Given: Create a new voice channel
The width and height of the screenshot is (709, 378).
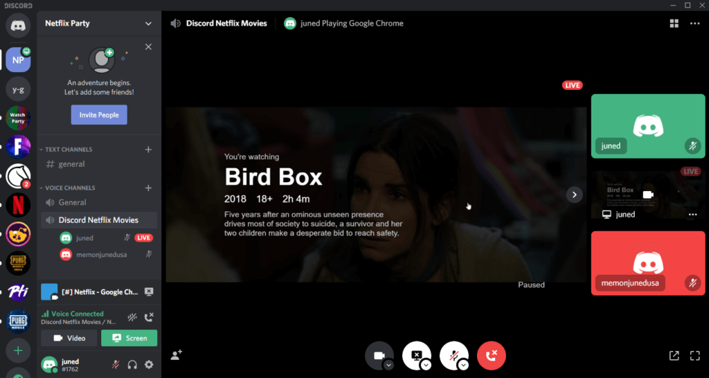Looking at the screenshot, I should 148,188.
